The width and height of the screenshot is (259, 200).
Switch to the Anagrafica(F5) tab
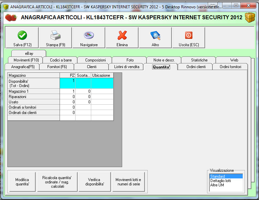pos(23,67)
